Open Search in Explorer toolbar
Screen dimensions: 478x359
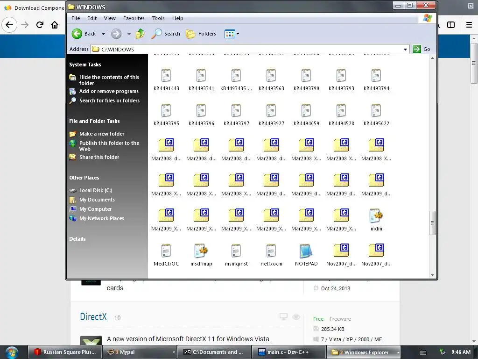(x=166, y=34)
